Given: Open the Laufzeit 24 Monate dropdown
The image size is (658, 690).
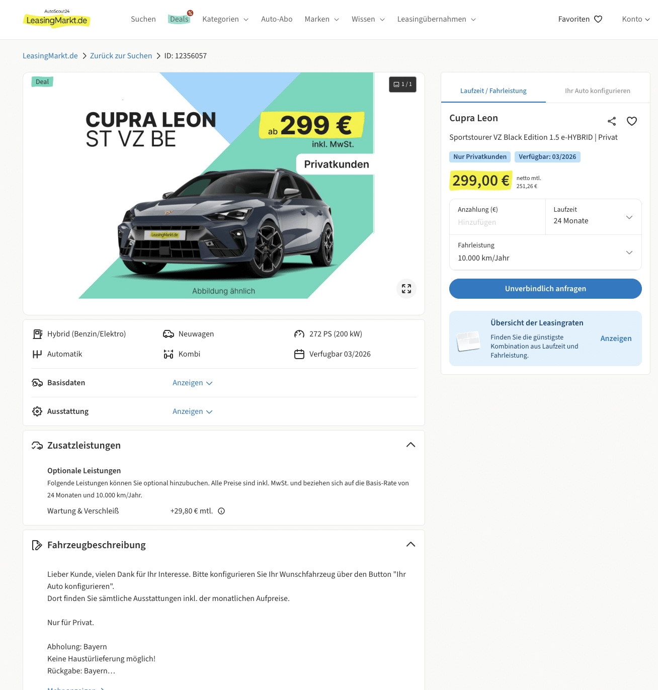Looking at the screenshot, I should tap(593, 217).
